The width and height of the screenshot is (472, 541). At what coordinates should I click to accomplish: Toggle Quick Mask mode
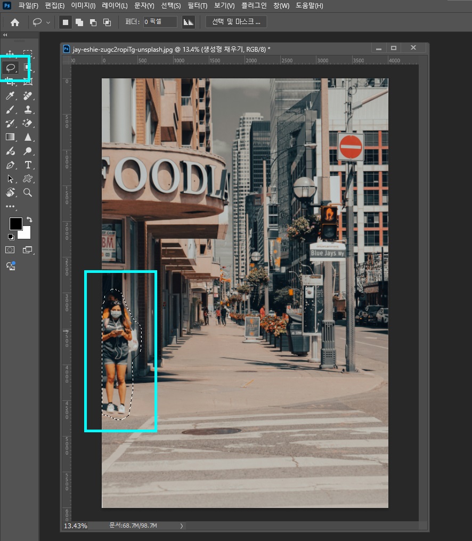10,250
